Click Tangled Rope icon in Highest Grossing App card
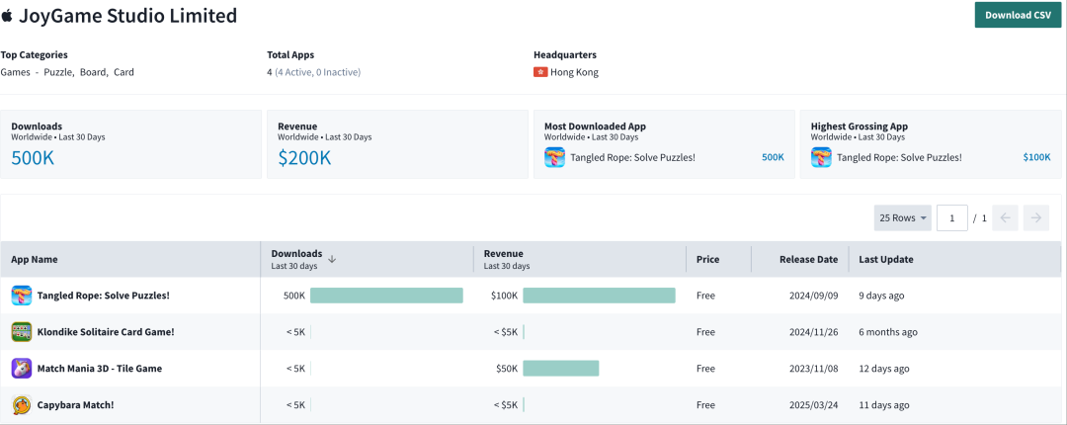Screen dimensions: 1067x425 821,157
